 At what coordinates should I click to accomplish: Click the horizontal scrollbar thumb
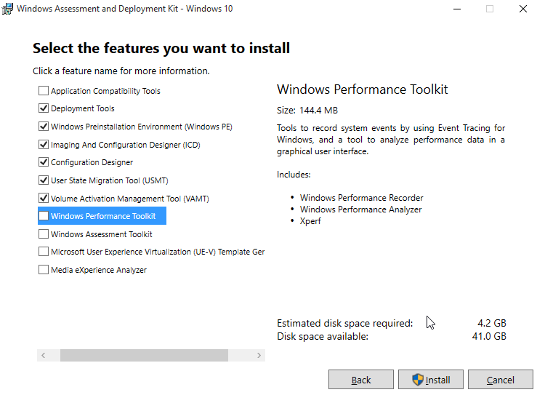144,356
